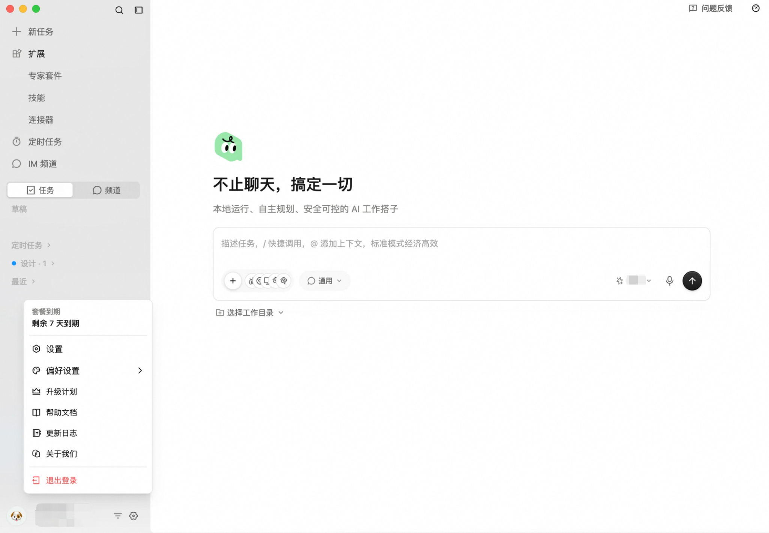
Task: Start voice input with microphone icon
Action: coord(669,281)
